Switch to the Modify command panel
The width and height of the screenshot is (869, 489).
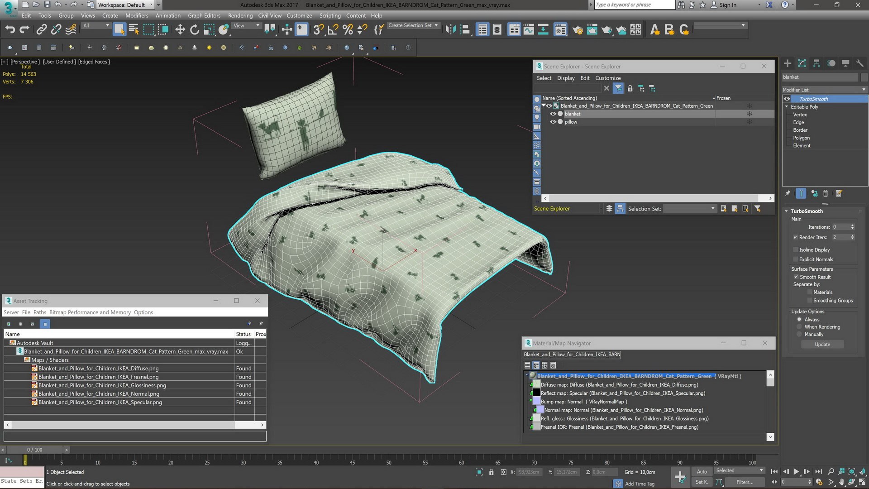click(x=802, y=63)
